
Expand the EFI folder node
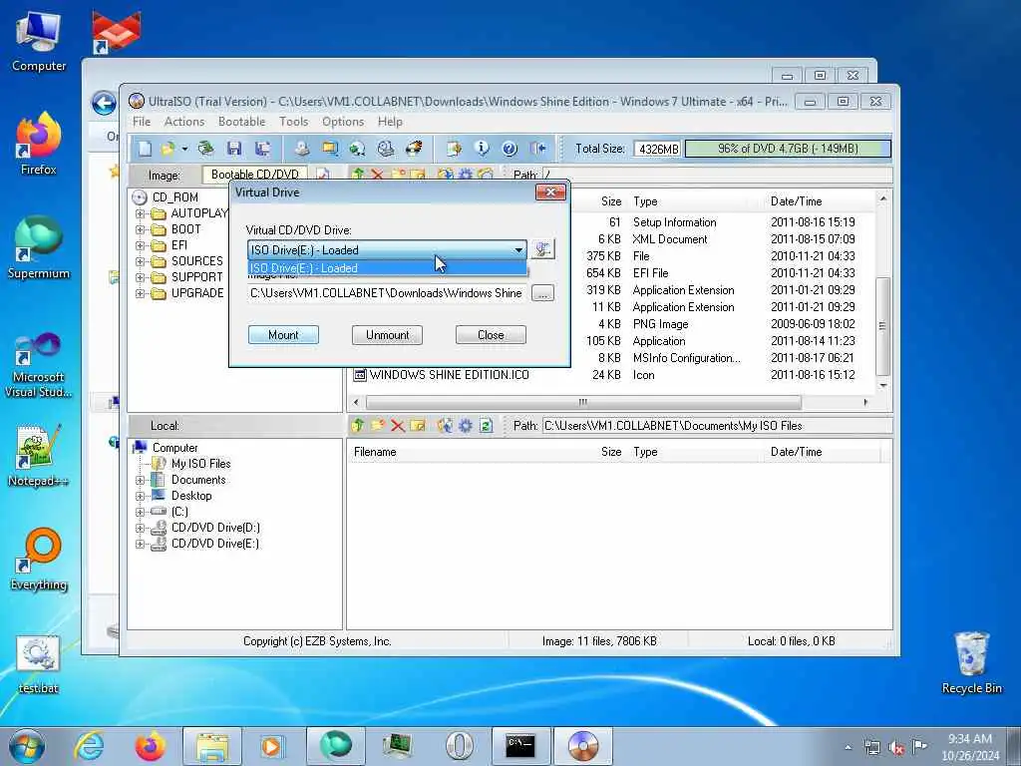140,245
